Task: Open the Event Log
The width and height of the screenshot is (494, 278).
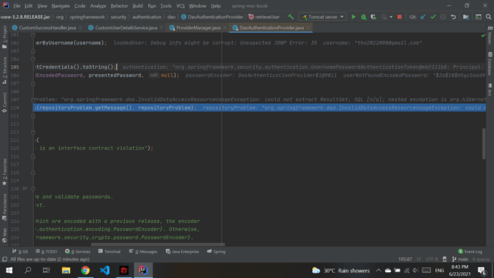Action: (470, 251)
